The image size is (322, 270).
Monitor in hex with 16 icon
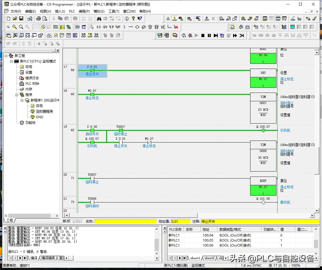(x=96, y=35)
